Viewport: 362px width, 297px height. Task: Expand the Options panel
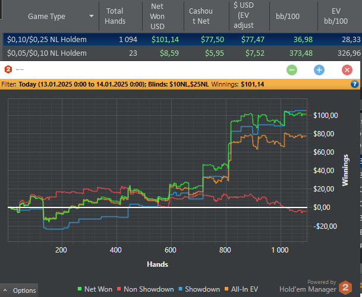pos(19,290)
